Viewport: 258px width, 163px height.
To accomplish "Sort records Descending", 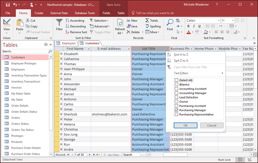I will click(x=76, y=26).
